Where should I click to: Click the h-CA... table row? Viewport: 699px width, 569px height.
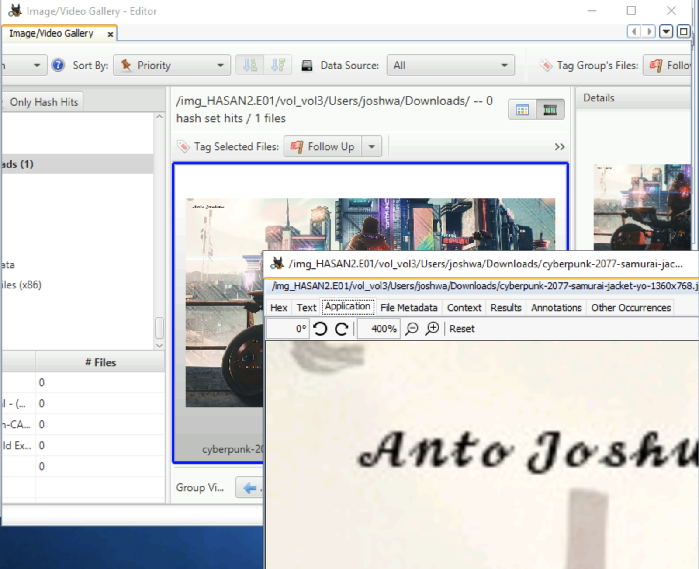tap(83, 424)
